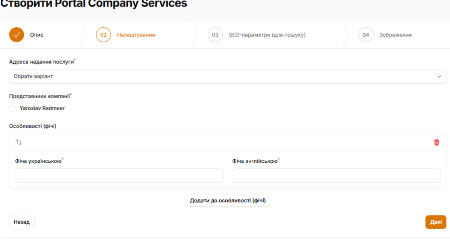
Task: Switch to the SEO-параметри (для пошуку) step
Action: coord(267,35)
